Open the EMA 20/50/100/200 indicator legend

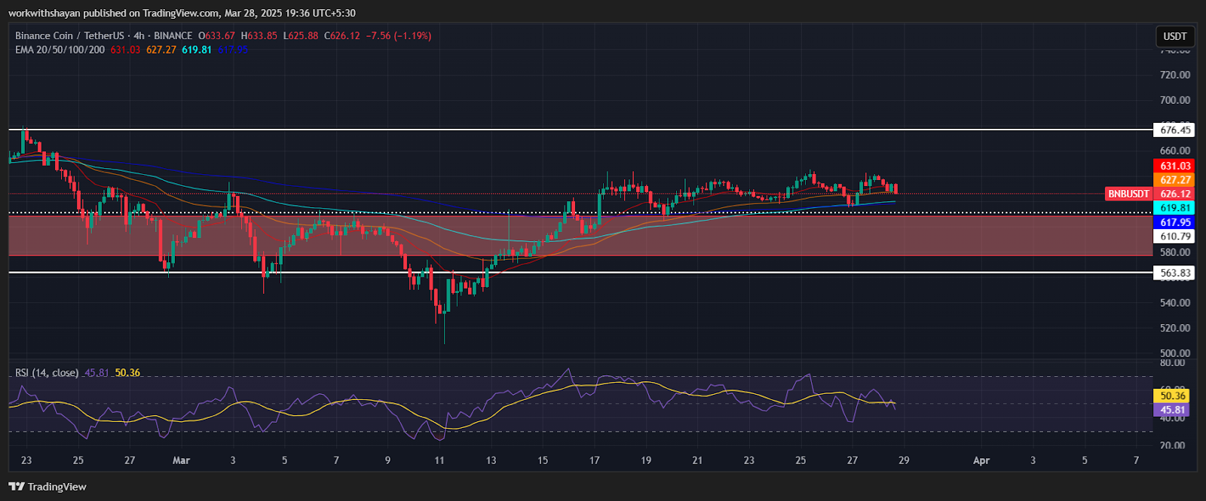(60, 50)
